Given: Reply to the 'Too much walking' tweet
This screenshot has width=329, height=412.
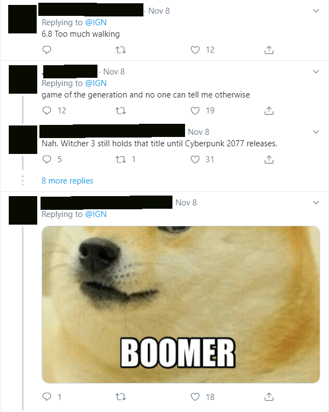Looking at the screenshot, I should (47, 50).
